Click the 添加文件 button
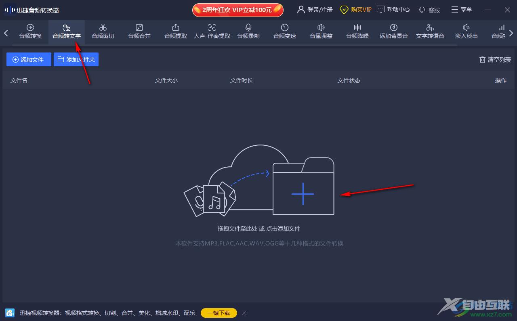517x321 pixels. [29, 59]
